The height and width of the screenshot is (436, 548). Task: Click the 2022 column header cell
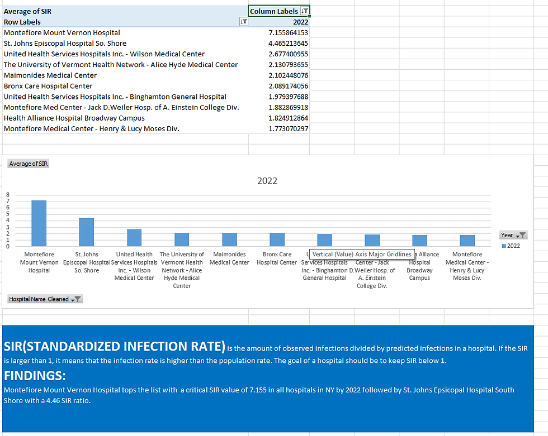pos(279,22)
